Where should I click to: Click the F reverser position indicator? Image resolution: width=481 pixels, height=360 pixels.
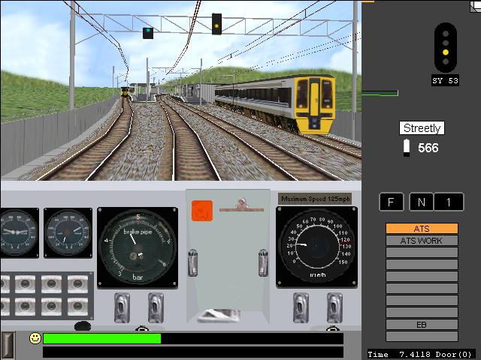tap(391, 202)
